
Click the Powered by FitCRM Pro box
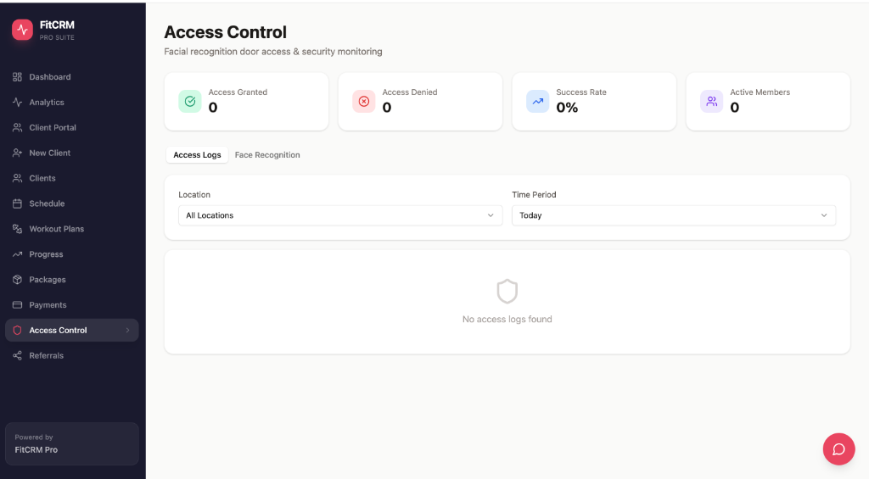[72, 443]
